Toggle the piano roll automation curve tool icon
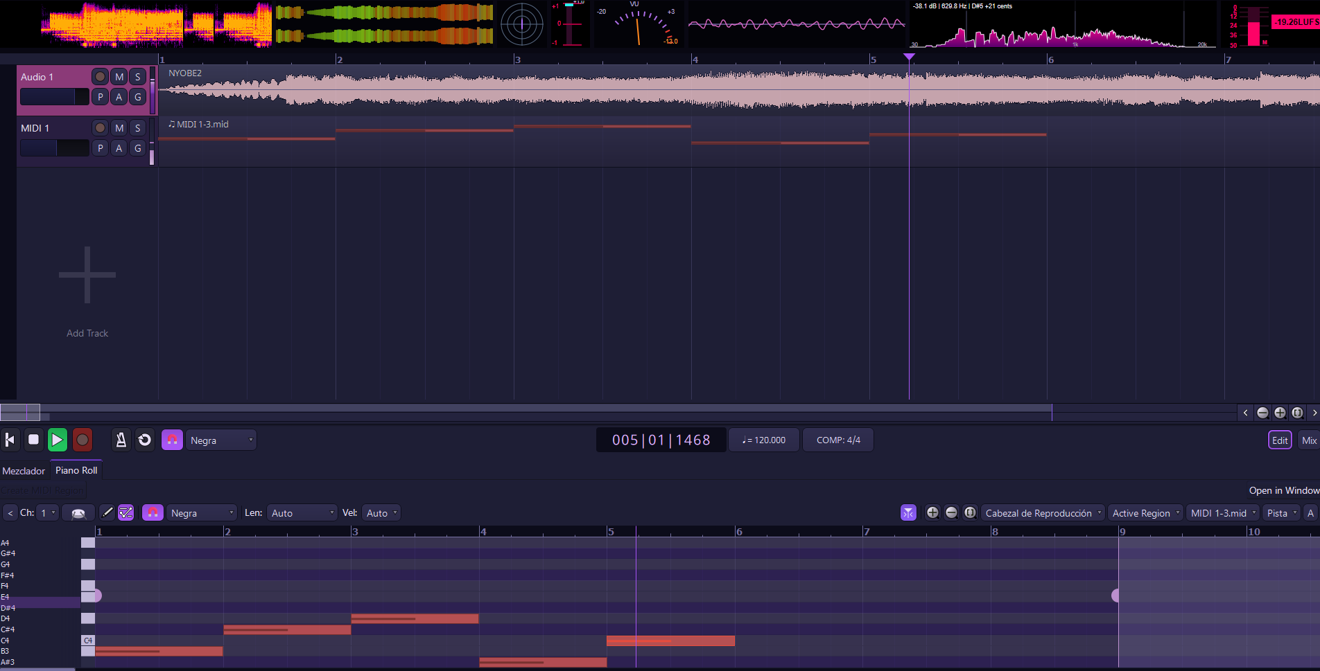The height and width of the screenshot is (671, 1320). 125,512
